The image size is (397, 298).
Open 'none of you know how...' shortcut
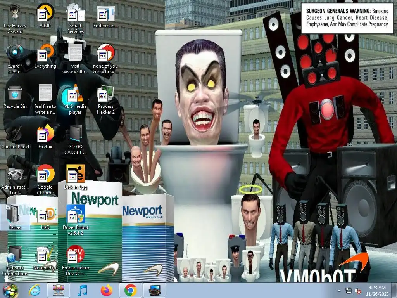click(105, 59)
